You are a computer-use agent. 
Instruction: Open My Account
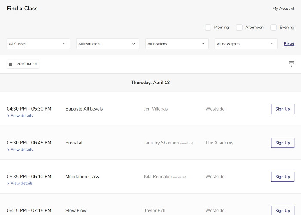pyautogui.click(x=283, y=9)
